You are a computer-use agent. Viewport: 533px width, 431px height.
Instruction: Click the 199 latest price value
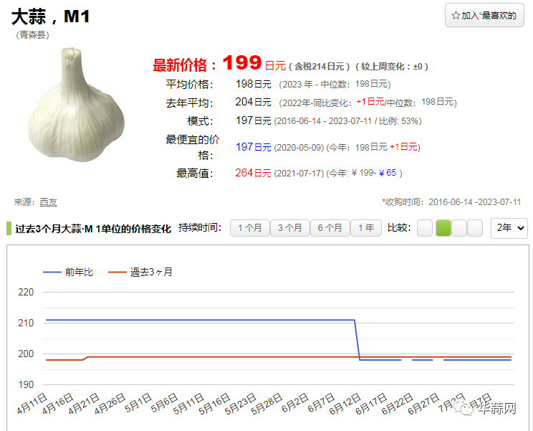tap(241, 62)
